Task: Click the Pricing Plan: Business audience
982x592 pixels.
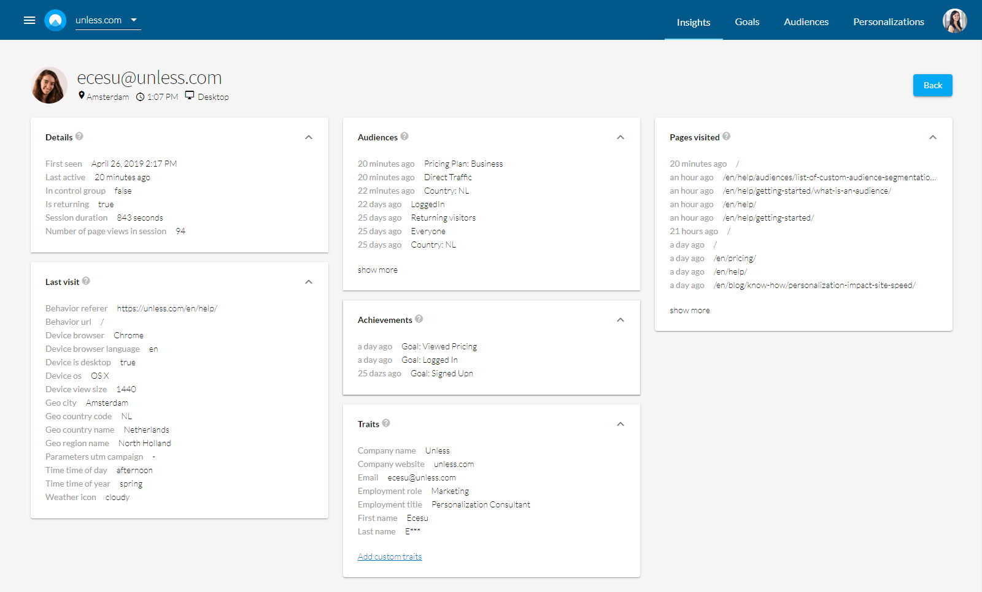Action: pyautogui.click(x=463, y=164)
